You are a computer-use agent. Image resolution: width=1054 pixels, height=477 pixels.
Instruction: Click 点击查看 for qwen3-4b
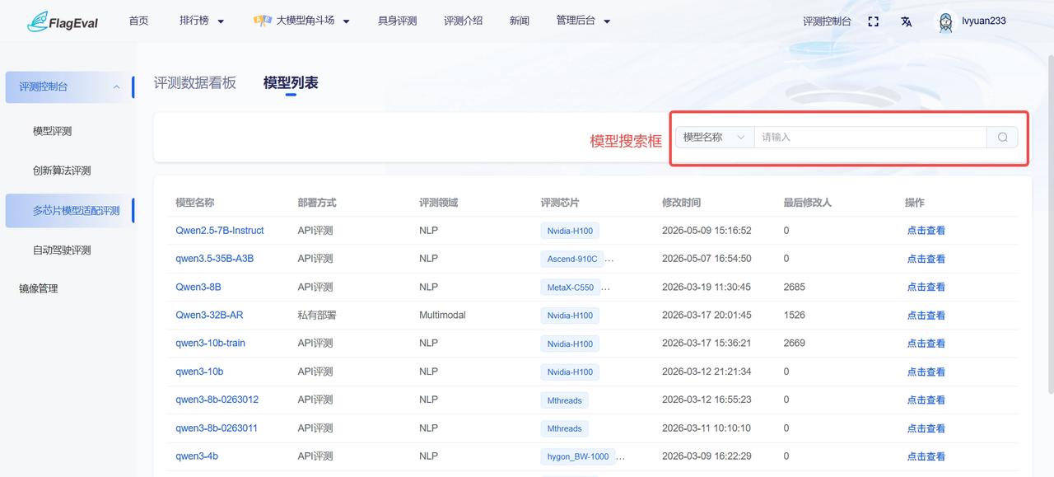926,456
